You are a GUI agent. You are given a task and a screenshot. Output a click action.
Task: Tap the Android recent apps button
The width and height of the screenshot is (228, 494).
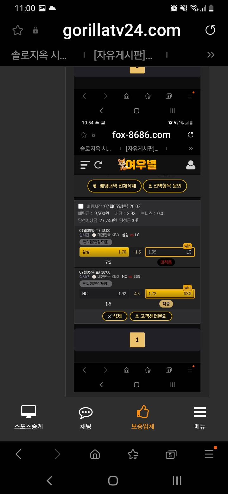pyautogui.click(x=177, y=481)
